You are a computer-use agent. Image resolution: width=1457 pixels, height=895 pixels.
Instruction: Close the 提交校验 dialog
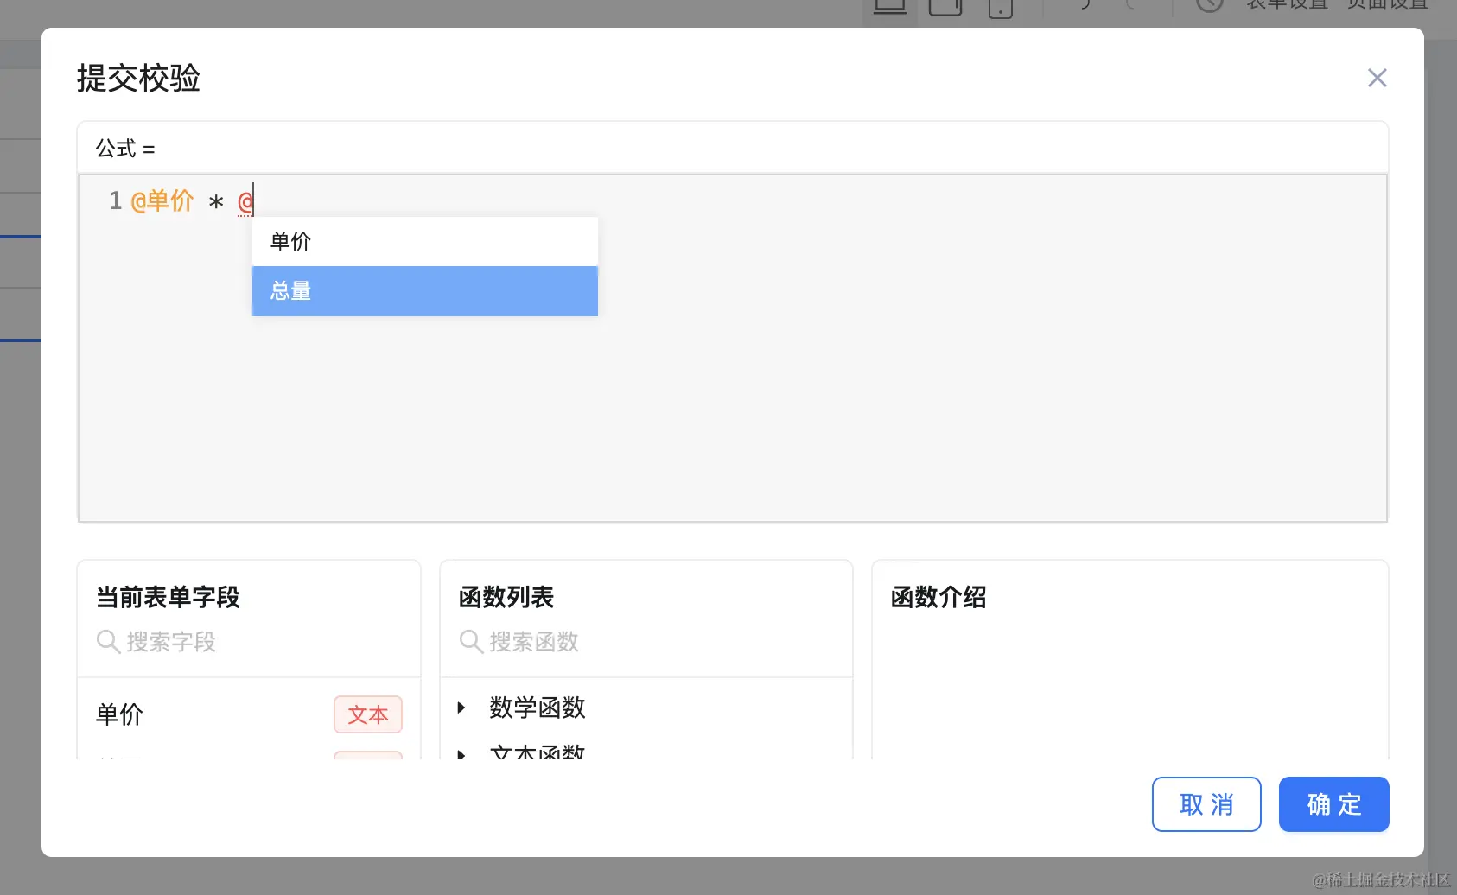click(x=1377, y=78)
